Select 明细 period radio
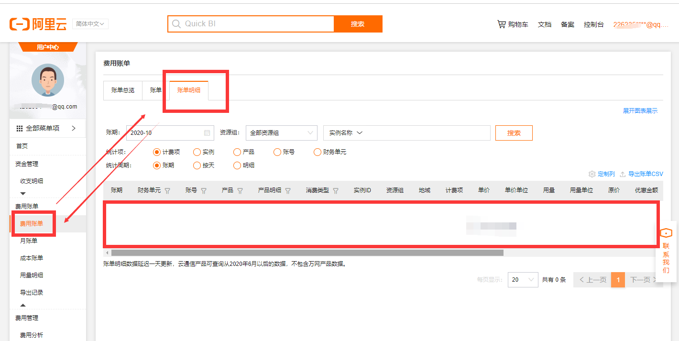679x341 pixels. click(237, 165)
